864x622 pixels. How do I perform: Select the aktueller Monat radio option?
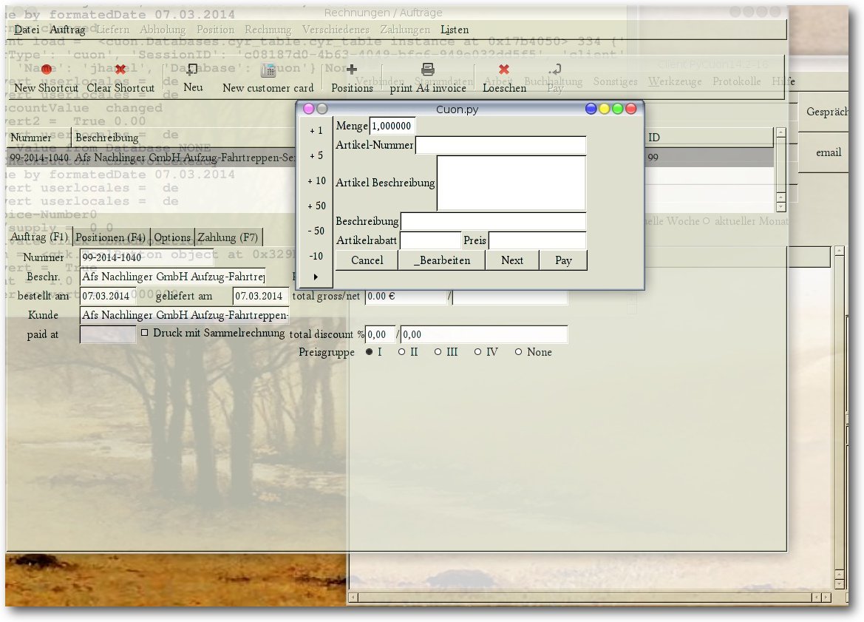click(706, 221)
